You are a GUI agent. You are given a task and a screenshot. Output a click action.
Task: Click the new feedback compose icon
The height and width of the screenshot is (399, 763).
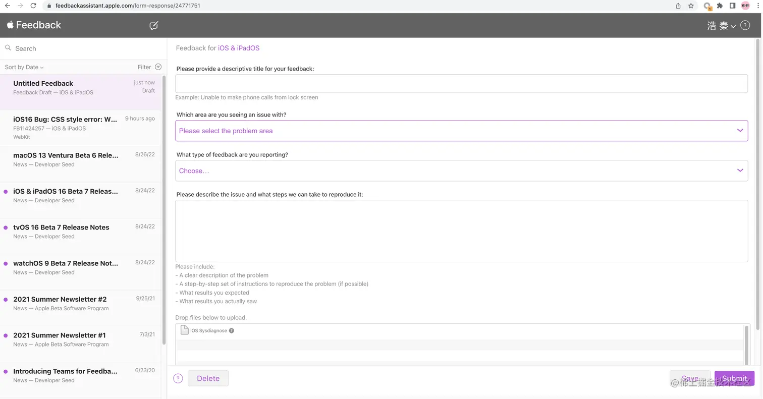point(154,25)
